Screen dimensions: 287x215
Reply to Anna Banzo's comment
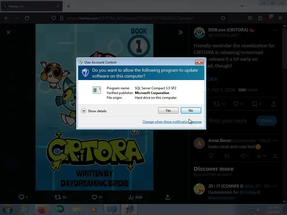click(x=211, y=156)
